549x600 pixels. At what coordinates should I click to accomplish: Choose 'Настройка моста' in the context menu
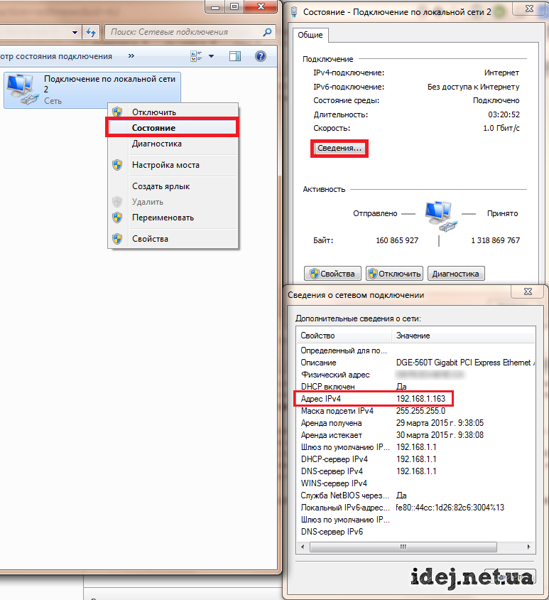coord(173,165)
